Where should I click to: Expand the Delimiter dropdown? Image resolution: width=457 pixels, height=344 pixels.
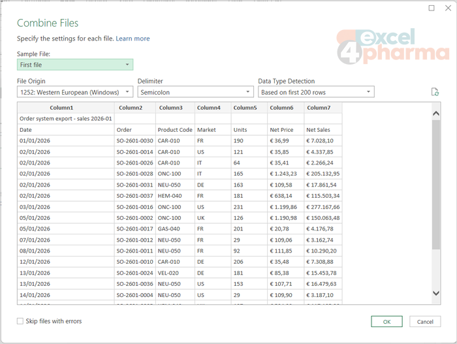pyautogui.click(x=195, y=92)
